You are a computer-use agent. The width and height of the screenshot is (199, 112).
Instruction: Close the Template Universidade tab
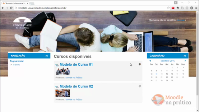pyautogui.click(x=27, y=3)
